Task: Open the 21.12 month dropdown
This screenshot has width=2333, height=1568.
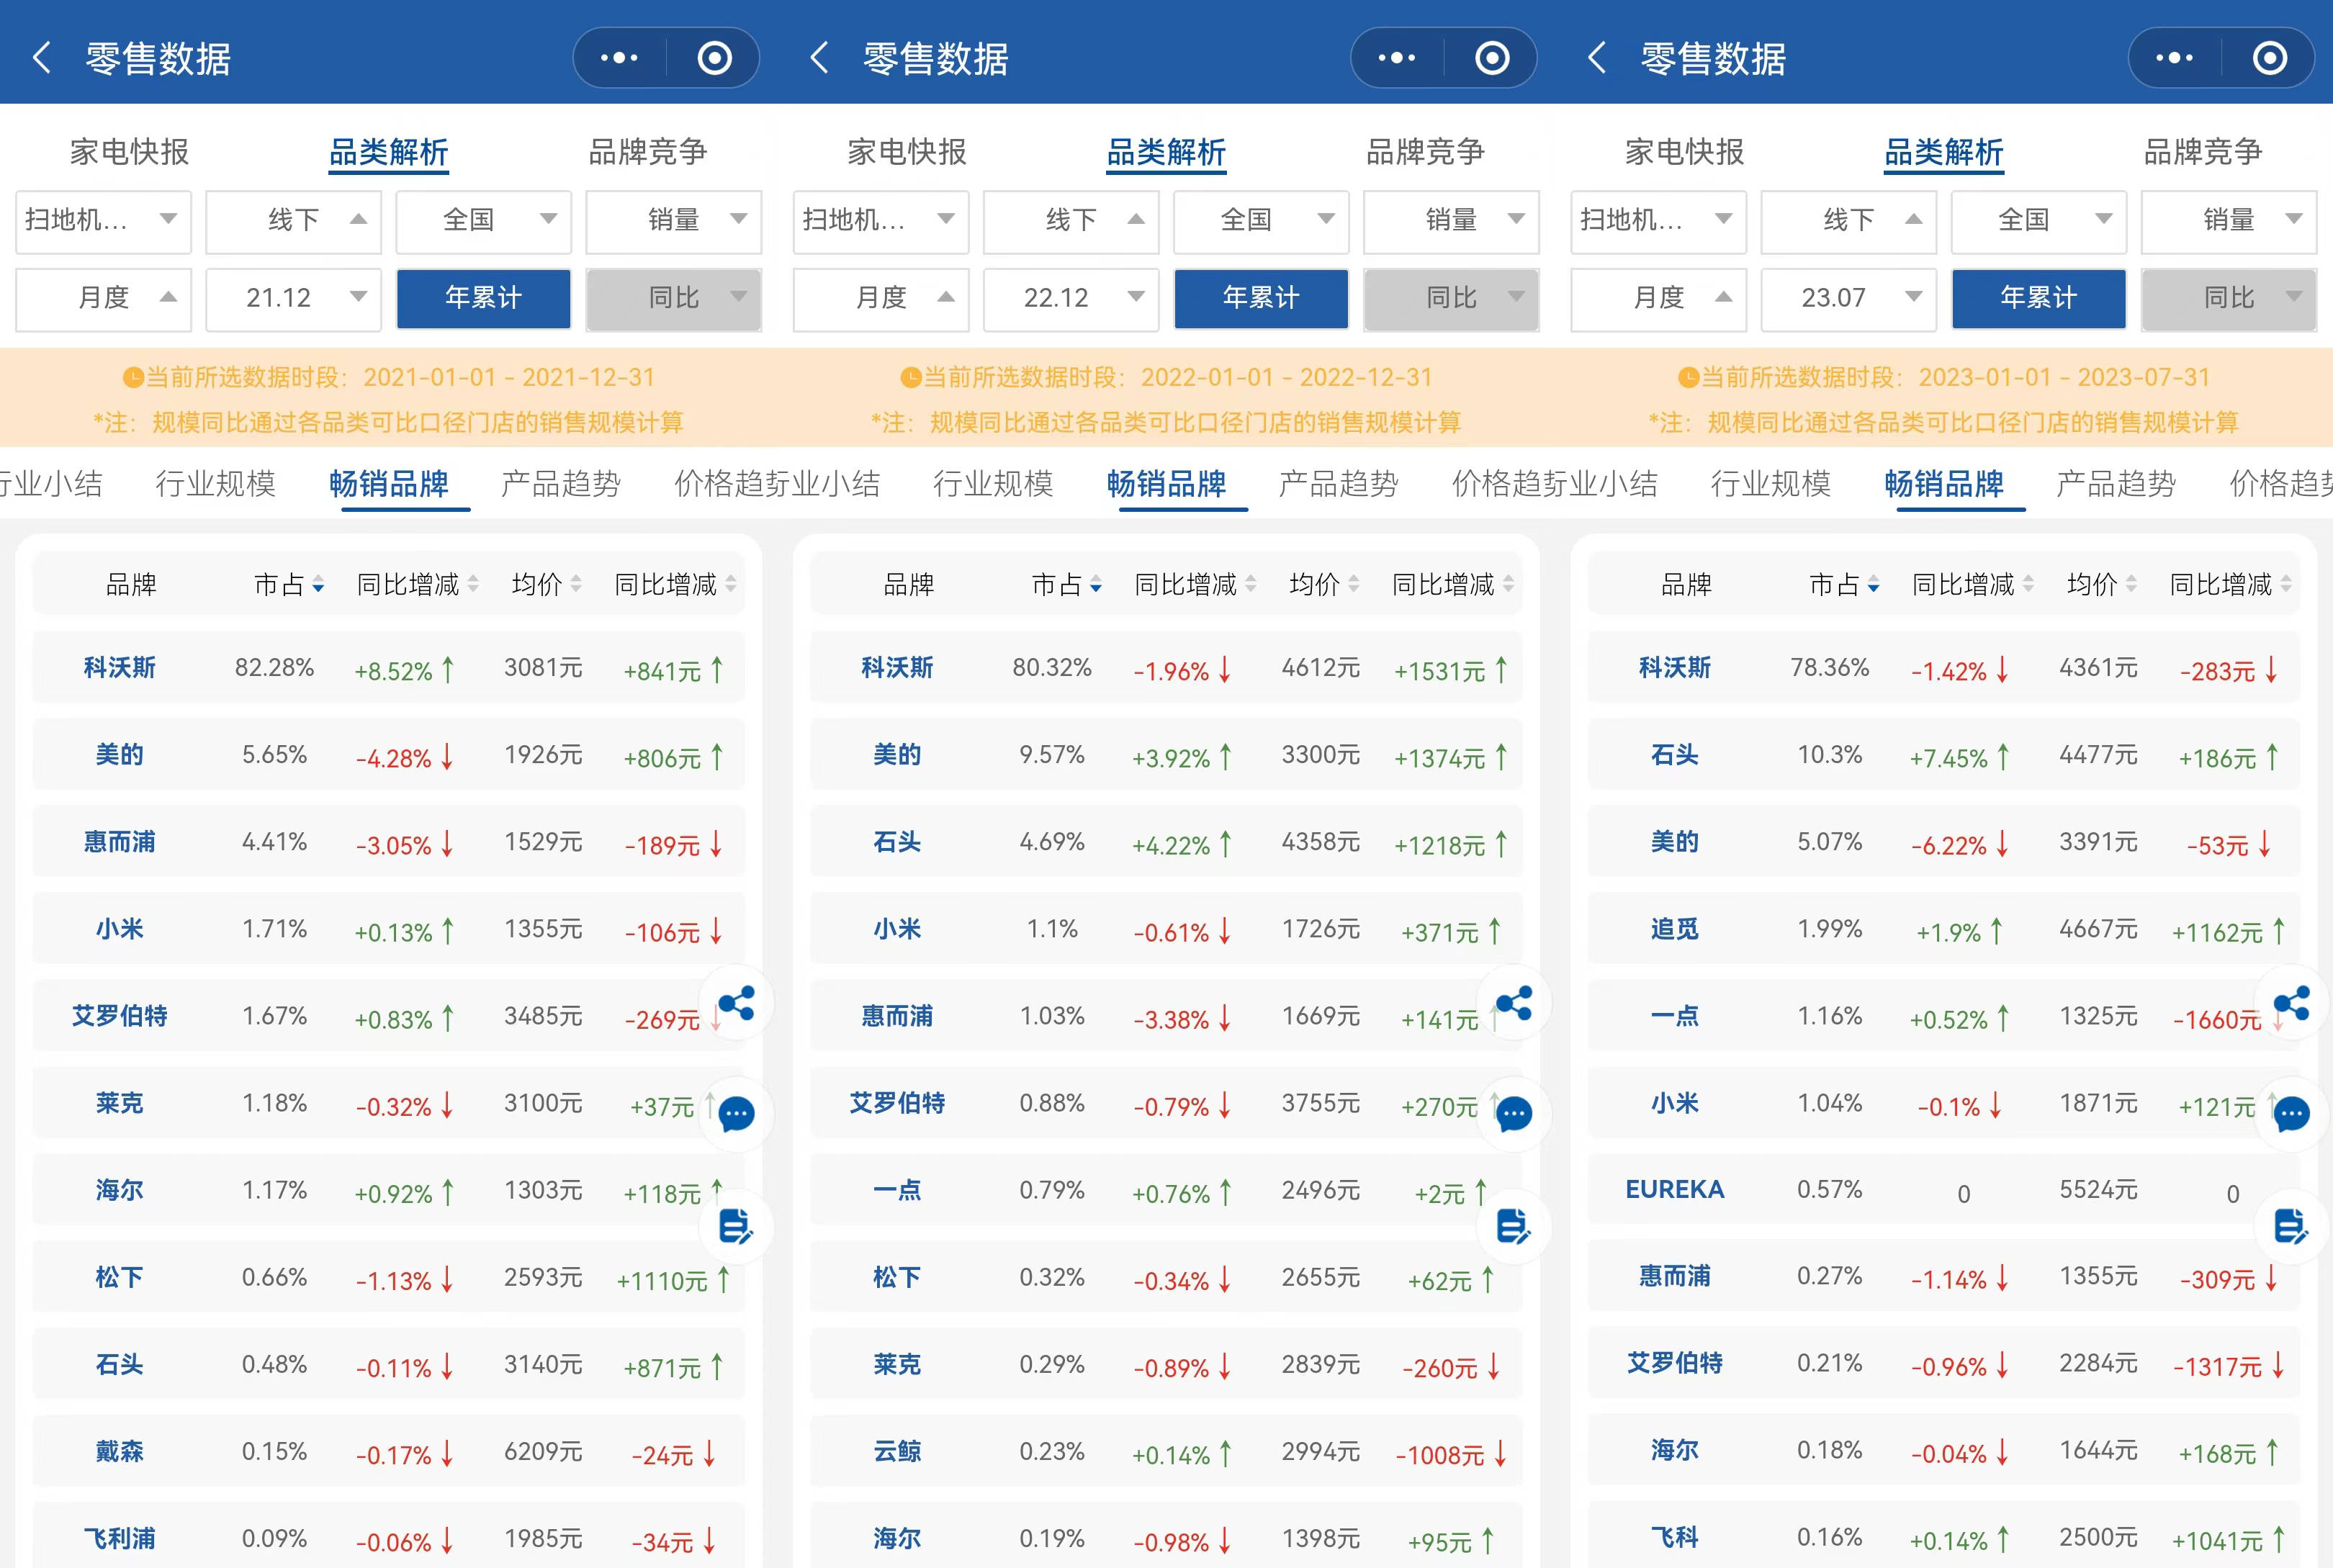Action: pyautogui.click(x=293, y=298)
